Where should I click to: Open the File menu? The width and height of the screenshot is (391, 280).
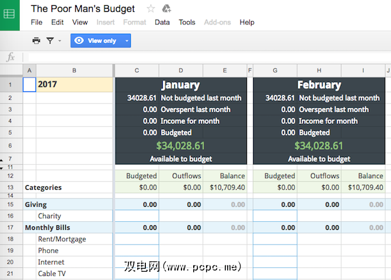[36, 22]
